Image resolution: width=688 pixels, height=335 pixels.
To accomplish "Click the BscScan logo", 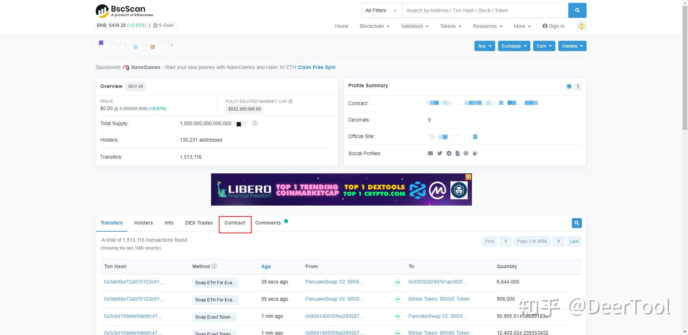I will 124,11.
